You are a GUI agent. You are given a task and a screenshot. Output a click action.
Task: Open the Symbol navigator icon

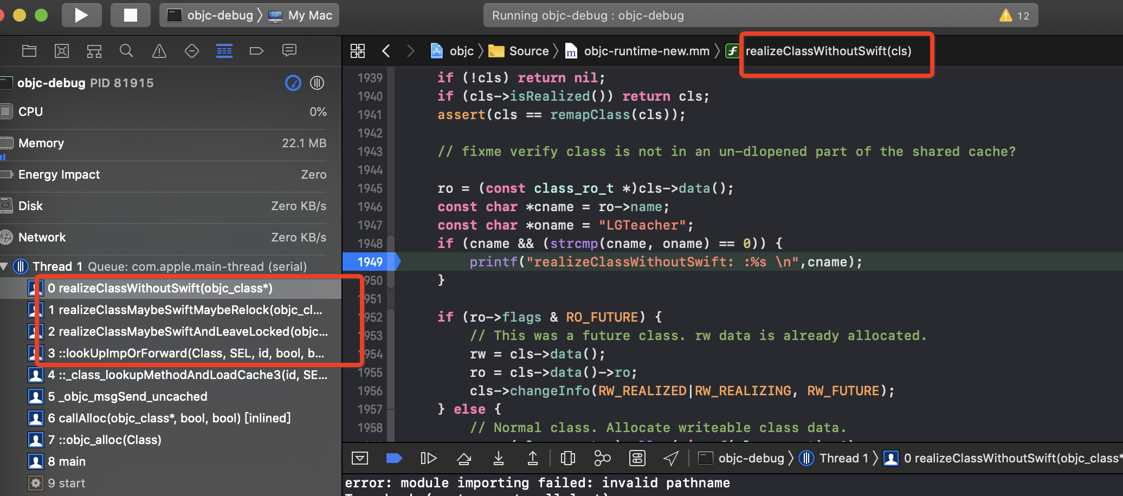coord(94,51)
